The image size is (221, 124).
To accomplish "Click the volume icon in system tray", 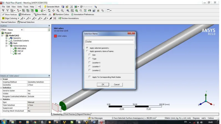I will click(x=202, y=122).
